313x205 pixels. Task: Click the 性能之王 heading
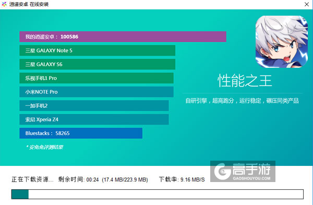[x=245, y=81]
